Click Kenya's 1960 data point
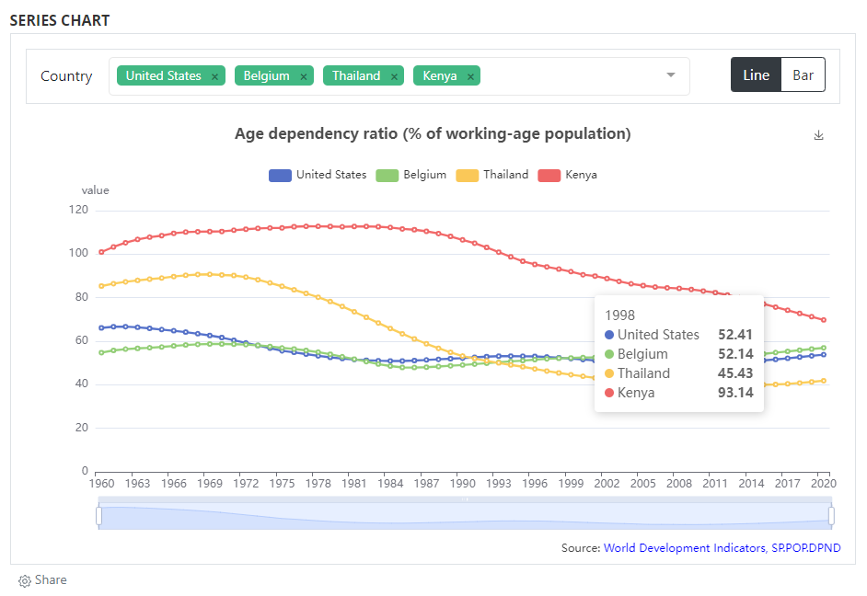 (x=101, y=252)
